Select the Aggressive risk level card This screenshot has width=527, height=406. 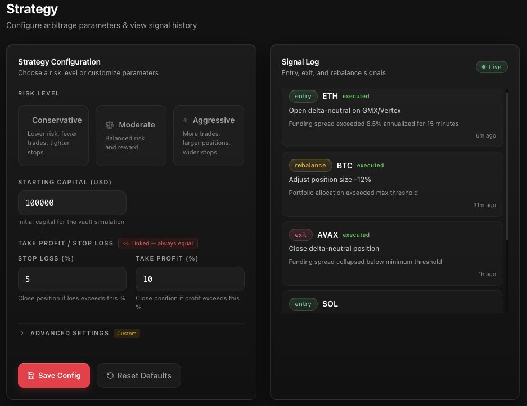(209, 135)
